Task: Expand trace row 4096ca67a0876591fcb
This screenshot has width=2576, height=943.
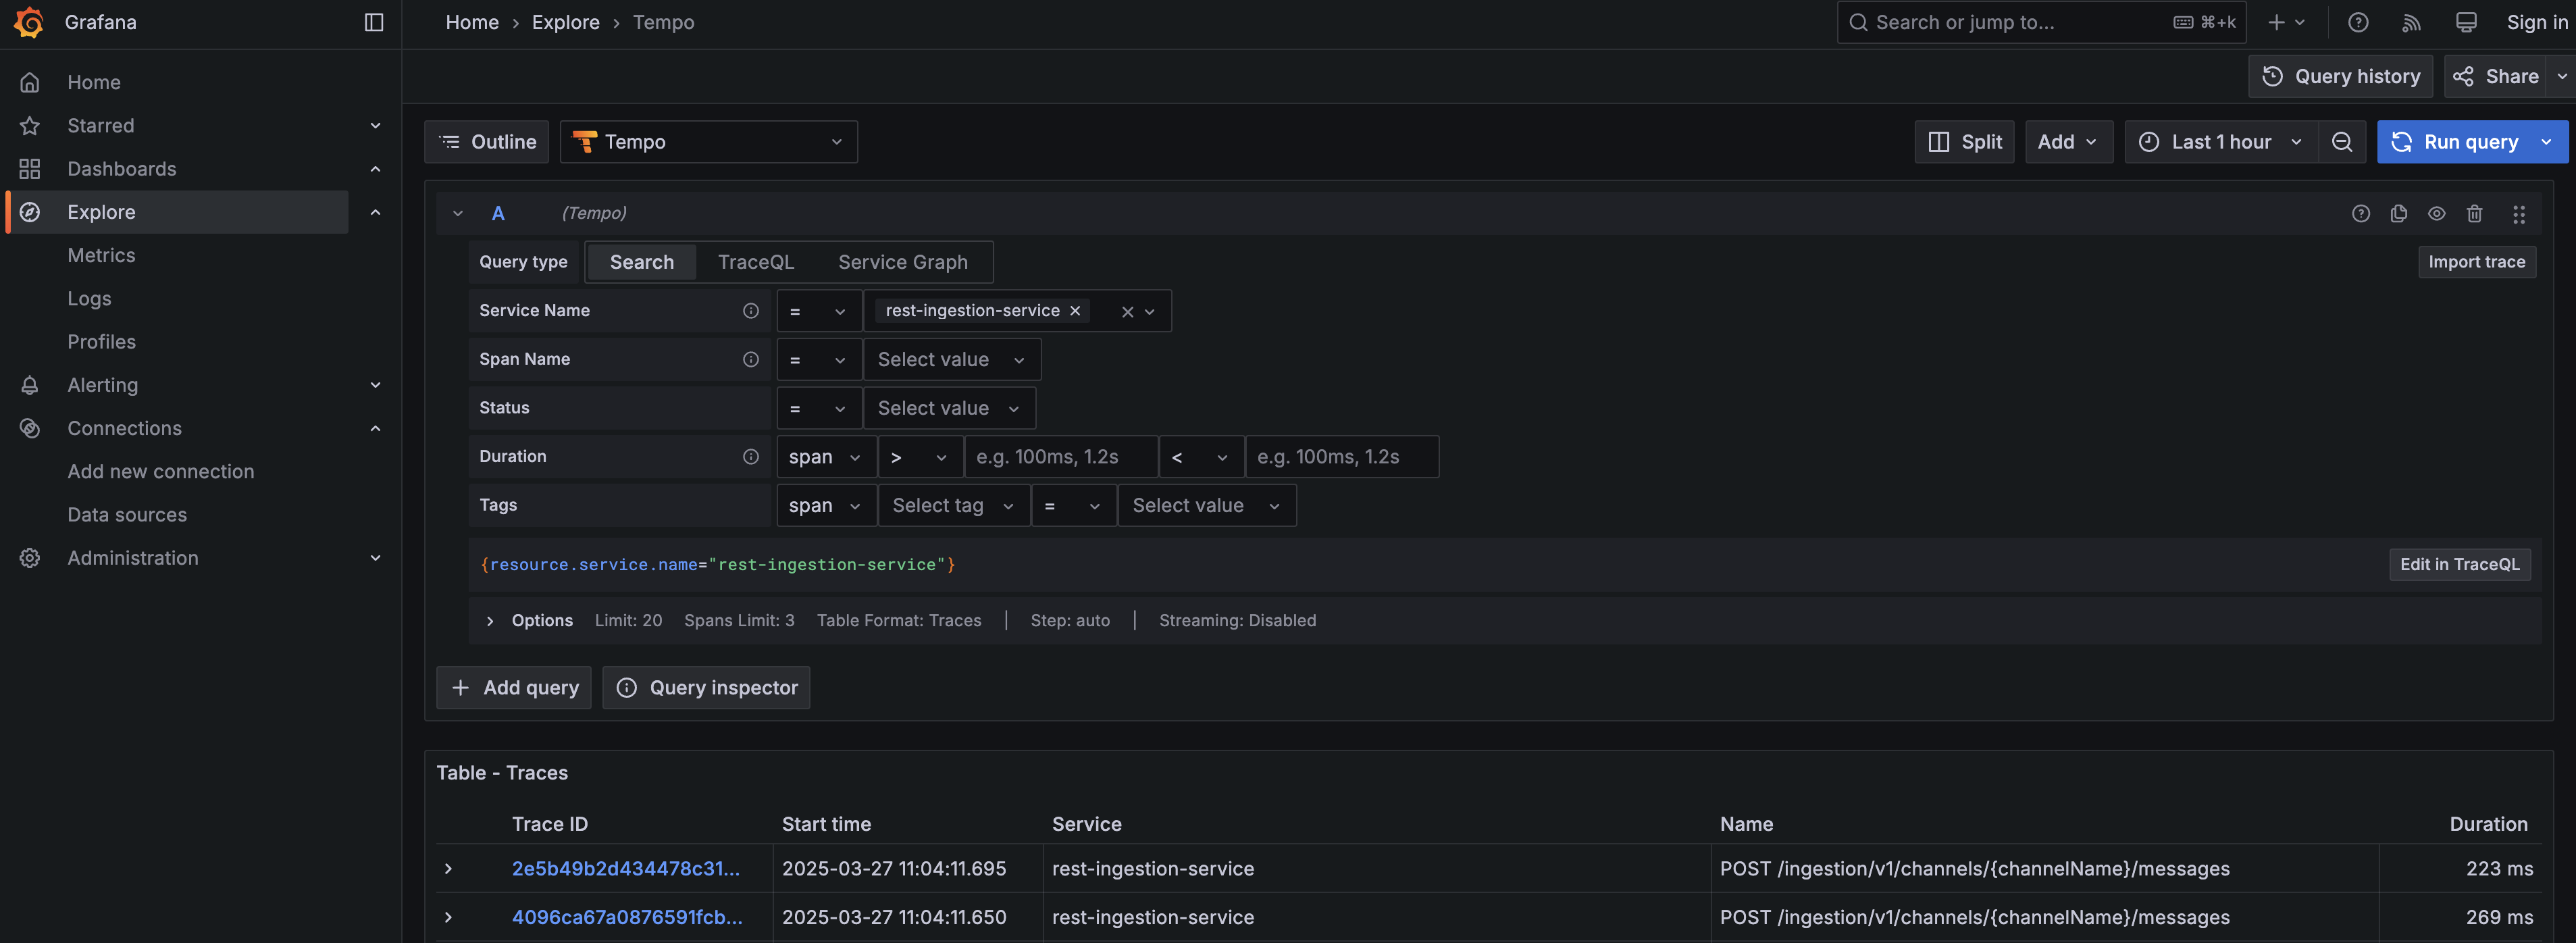Action: [x=448, y=917]
